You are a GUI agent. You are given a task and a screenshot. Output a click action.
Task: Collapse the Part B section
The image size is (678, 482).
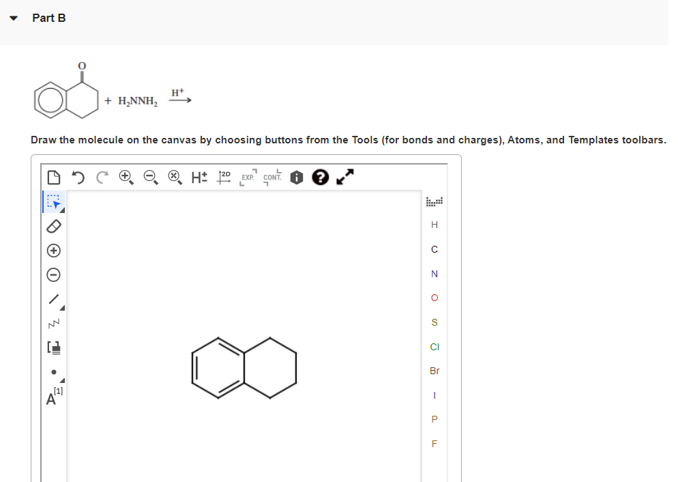[x=13, y=18]
